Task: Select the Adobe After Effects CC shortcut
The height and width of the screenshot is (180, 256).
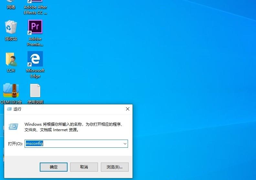Action: click(x=35, y=7)
